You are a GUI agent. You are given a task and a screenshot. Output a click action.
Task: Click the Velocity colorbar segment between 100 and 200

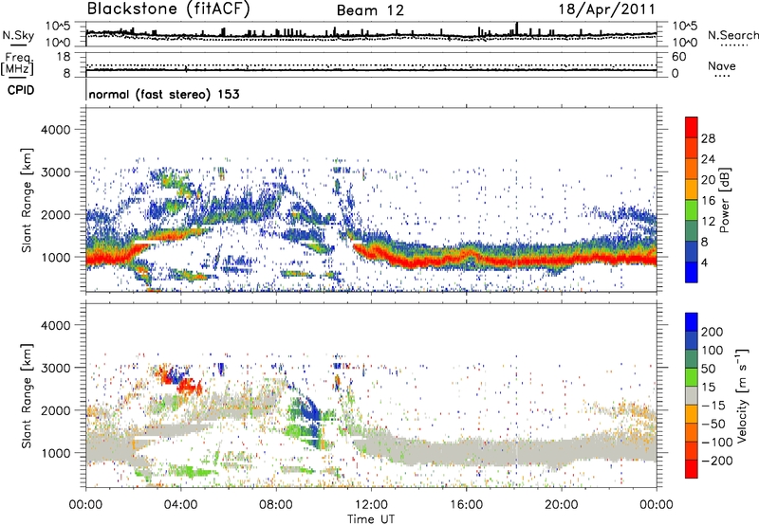coord(692,340)
